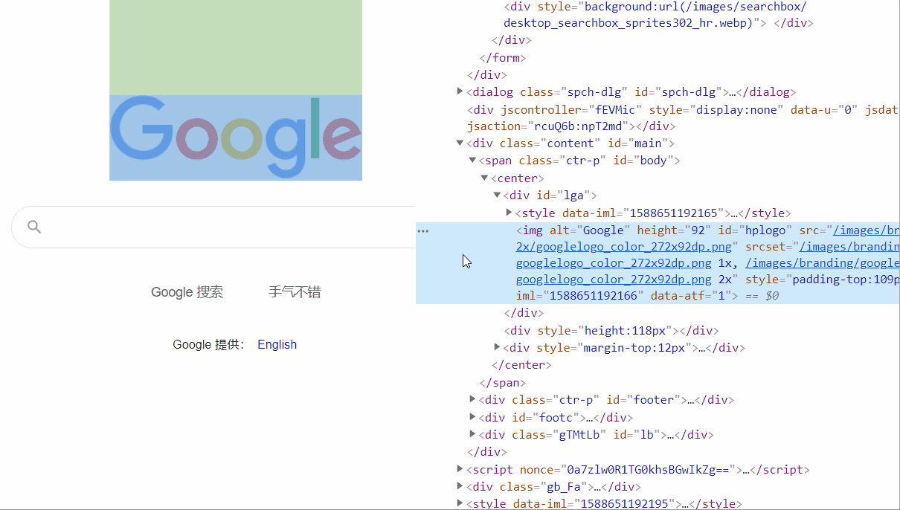
Task: Select the div jscontroller fEVMic row
Action: [683, 109]
